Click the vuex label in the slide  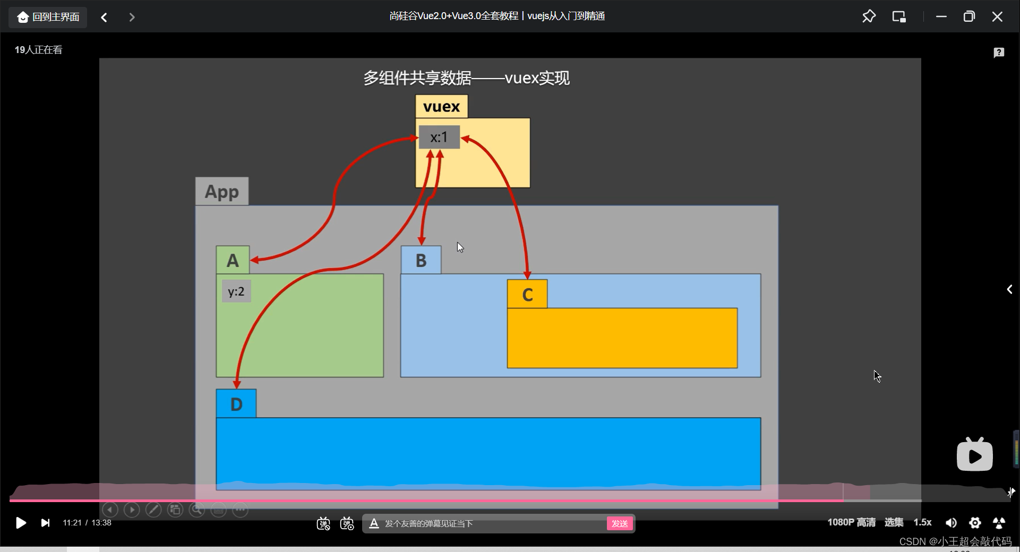pos(441,107)
